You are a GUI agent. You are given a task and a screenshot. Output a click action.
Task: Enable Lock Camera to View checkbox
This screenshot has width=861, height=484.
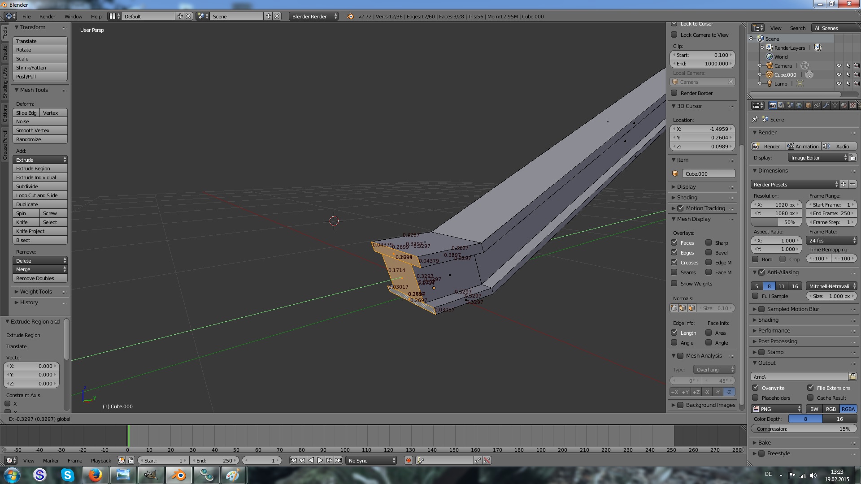click(674, 35)
